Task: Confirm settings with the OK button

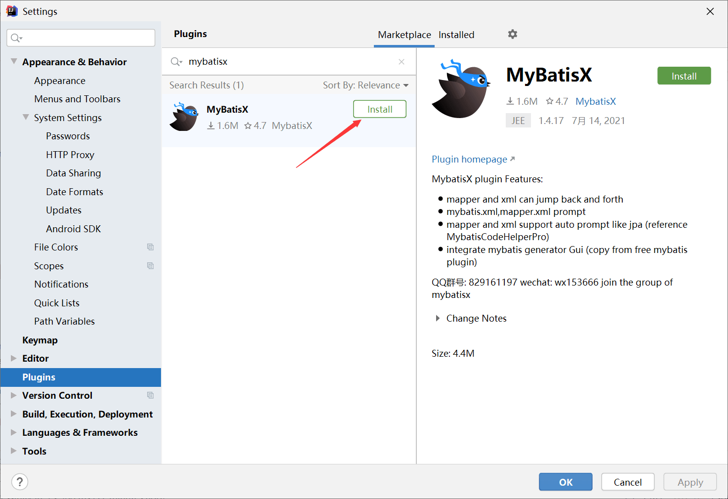Action: [x=566, y=482]
